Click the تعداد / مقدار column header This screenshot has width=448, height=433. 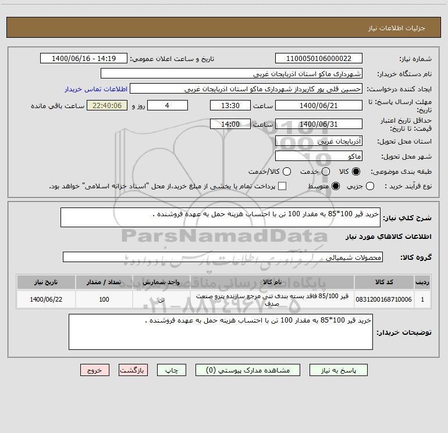pos(104,282)
